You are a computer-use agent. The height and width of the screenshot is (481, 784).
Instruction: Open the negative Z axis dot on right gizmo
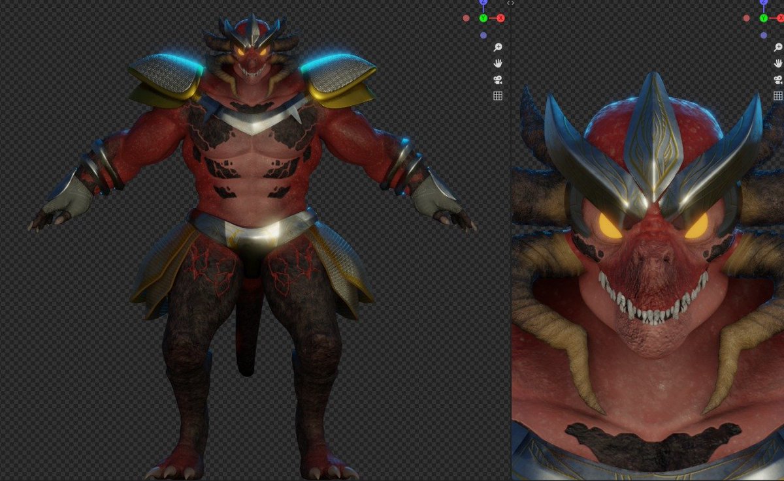click(764, 35)
